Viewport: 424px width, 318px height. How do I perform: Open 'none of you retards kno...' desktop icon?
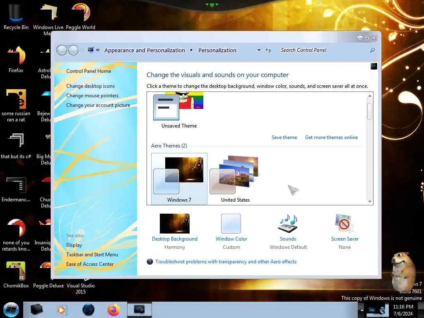click(x=16, y=235)
